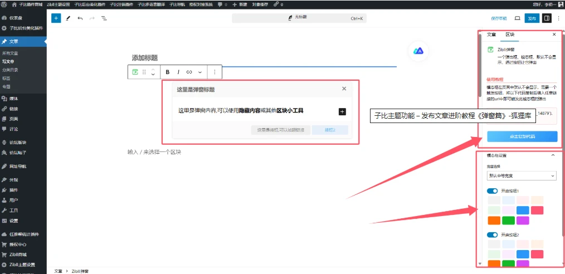
Task: Click the black plus add block button in modal
Action: [x=342, y=111]
